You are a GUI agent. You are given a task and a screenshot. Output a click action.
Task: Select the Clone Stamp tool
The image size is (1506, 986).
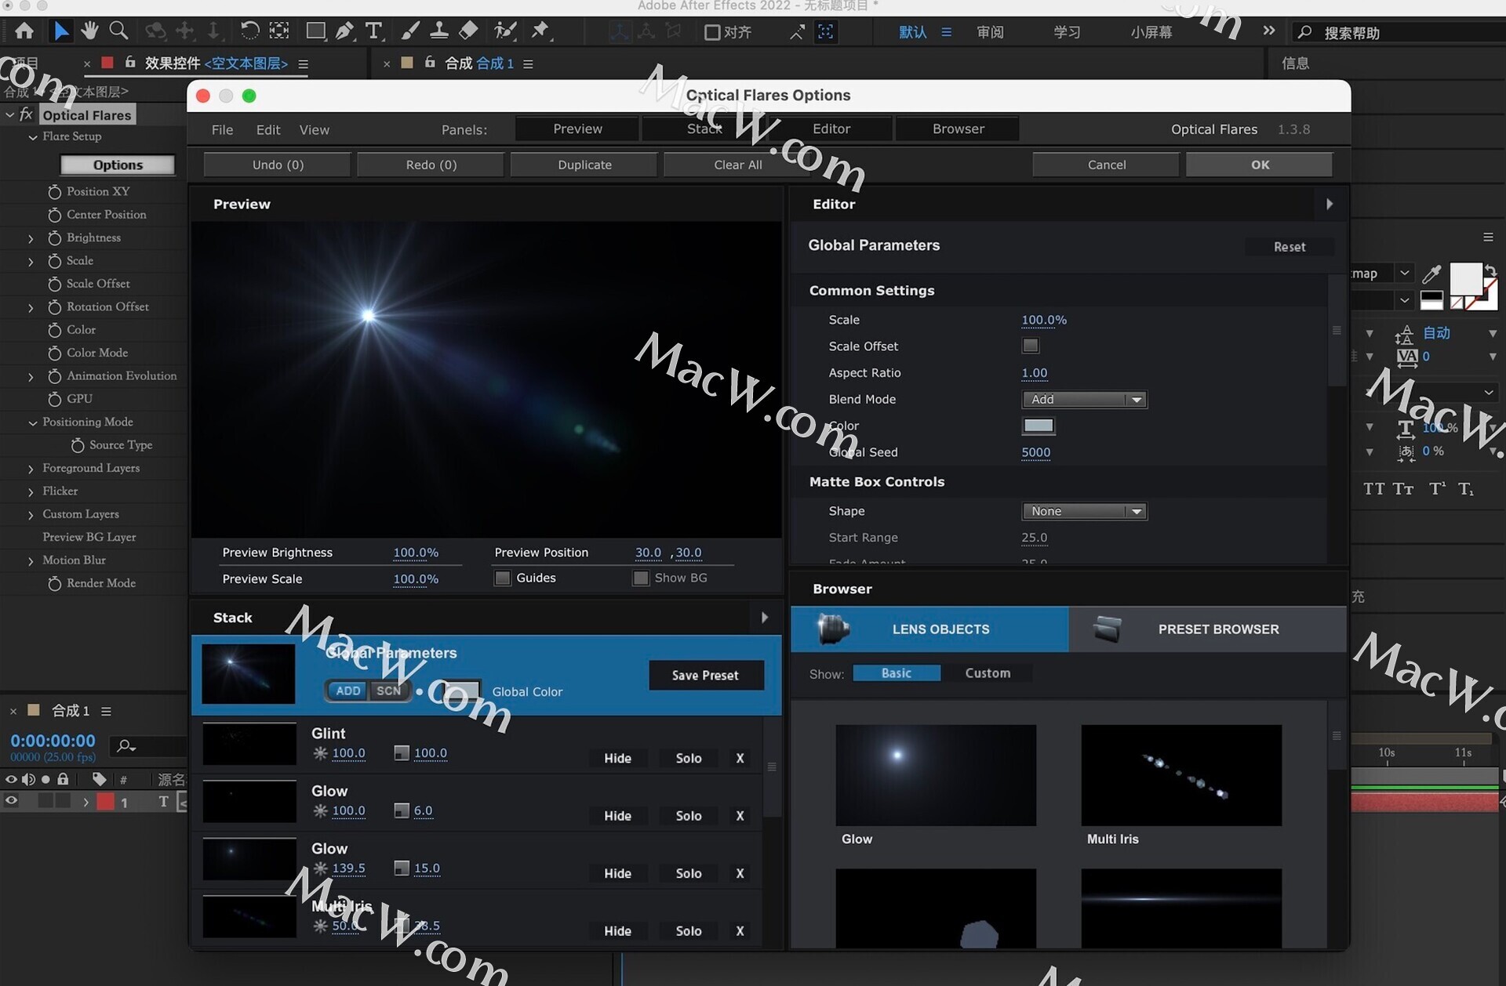(439, 31)
